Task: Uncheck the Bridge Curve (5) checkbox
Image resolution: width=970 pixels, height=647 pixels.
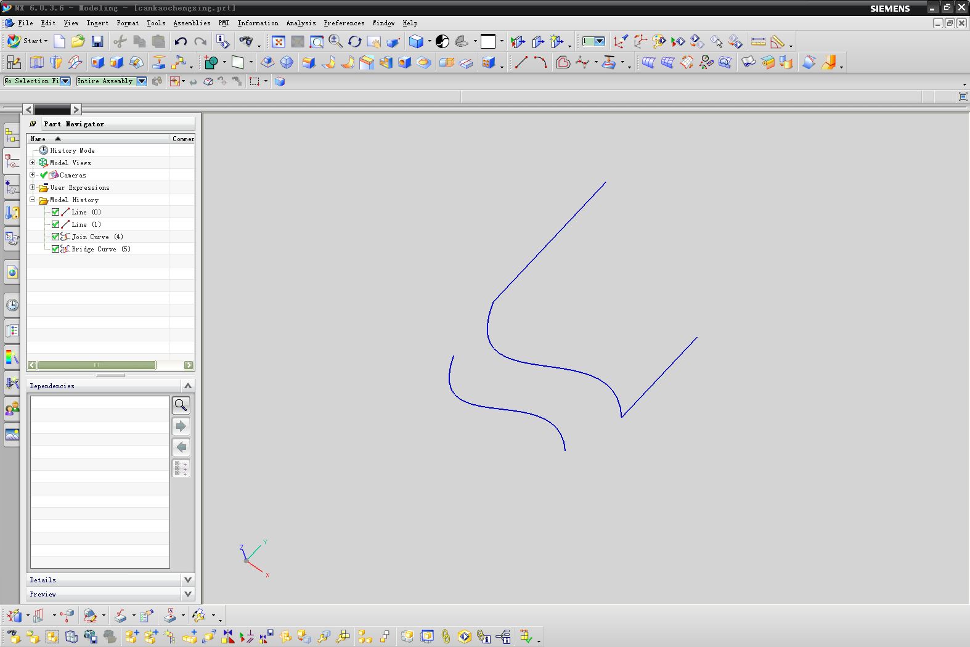Action: pos(55,249)
